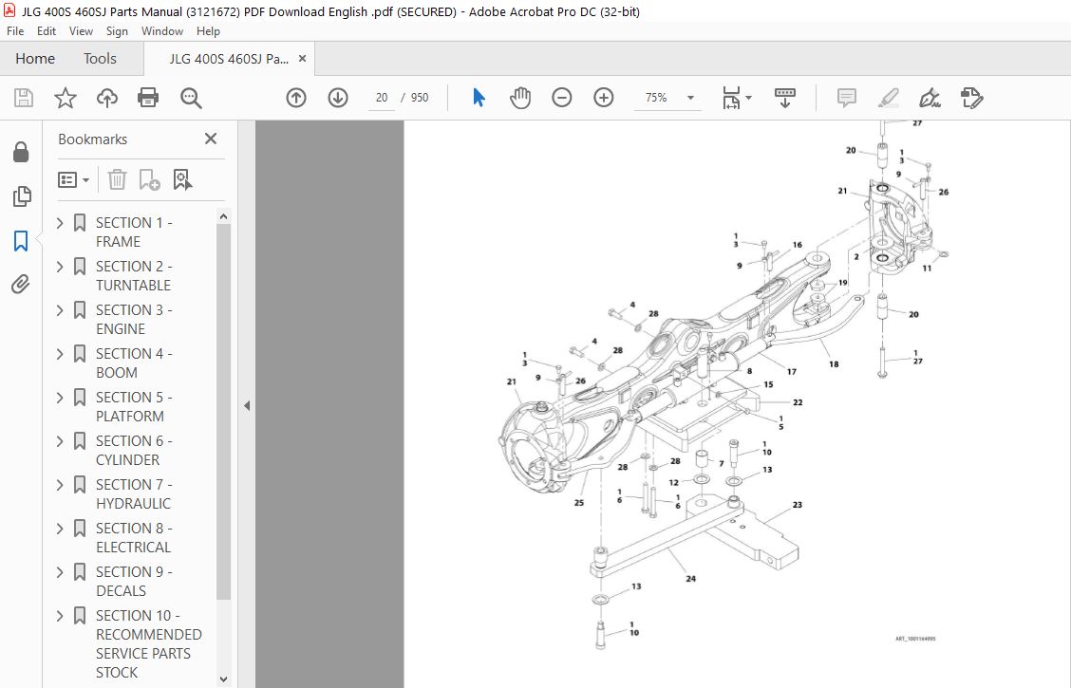This screenshot has height=688, width=1071.
Task: Expand SECTION 7 - HYDRAULIC bookmark
Action: (x=60, y=485)
